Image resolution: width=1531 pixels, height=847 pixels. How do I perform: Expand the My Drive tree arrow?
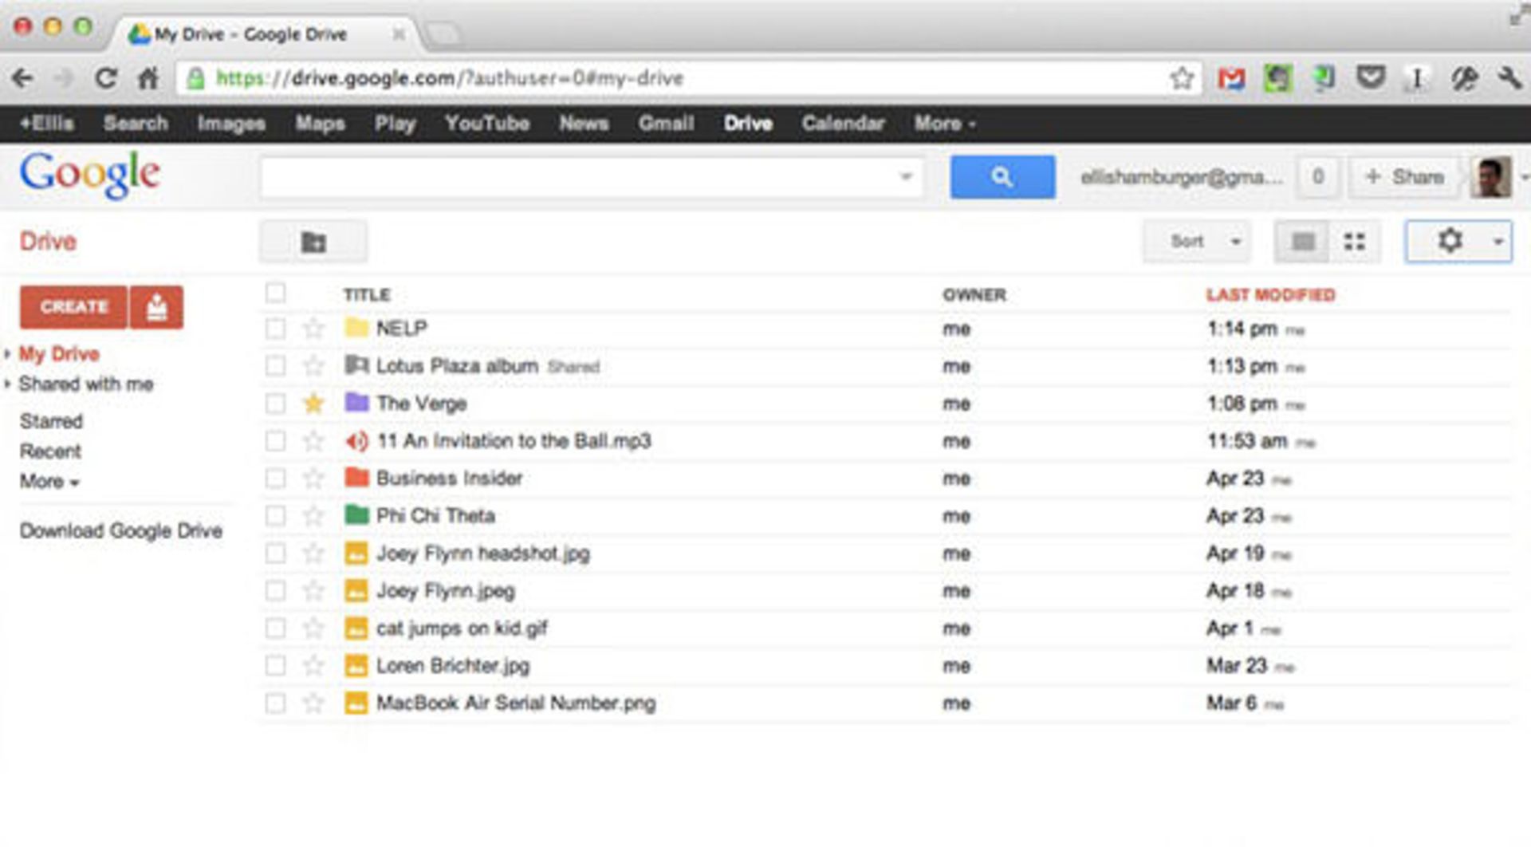[x=7, y=353]
